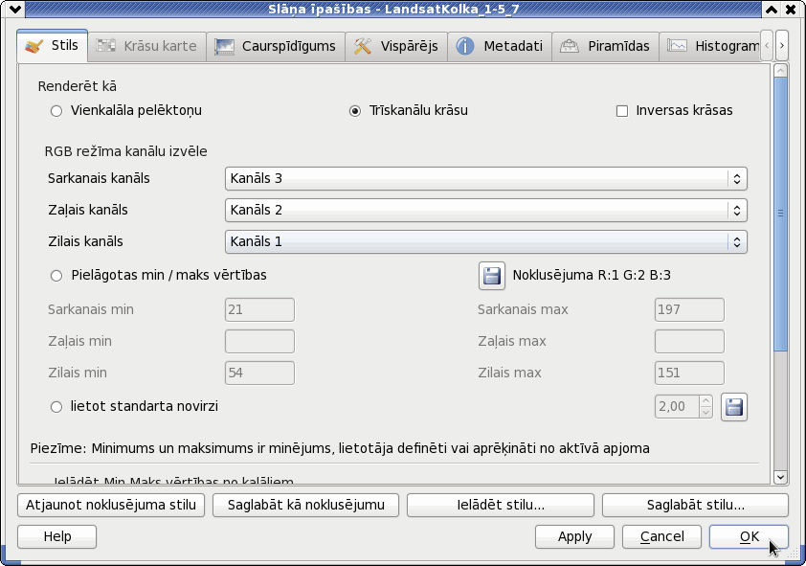Viewport: 806px width, 566px height.
Task: Increase the standard deviation value with the up arrow
Action: (705, 401)
